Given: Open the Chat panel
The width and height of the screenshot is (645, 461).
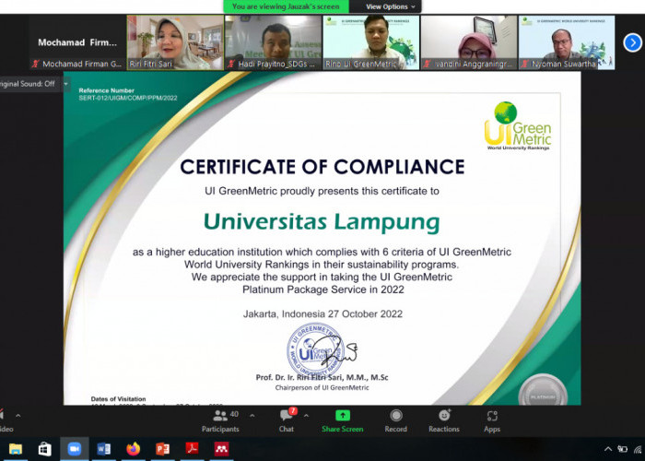Looking at the screenshot, I should (287, 421).
